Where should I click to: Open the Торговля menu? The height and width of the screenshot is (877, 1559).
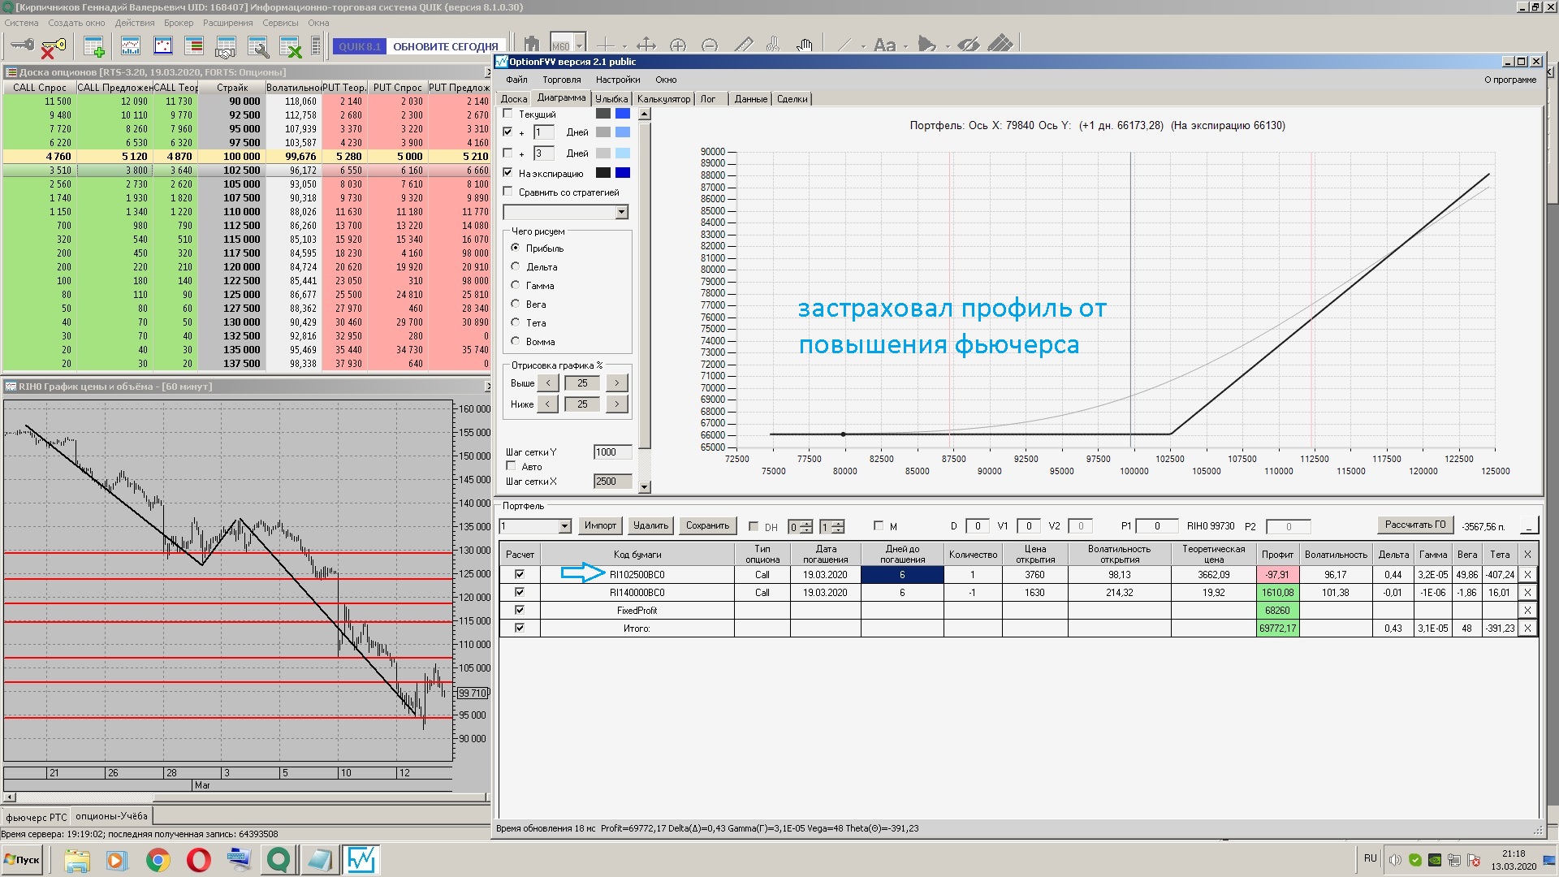click(561, 80)
